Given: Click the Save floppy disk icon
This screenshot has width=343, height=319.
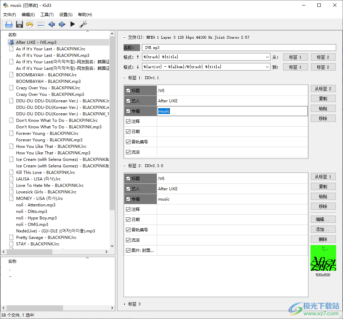Looking at the screenshot, I should 20,24.
